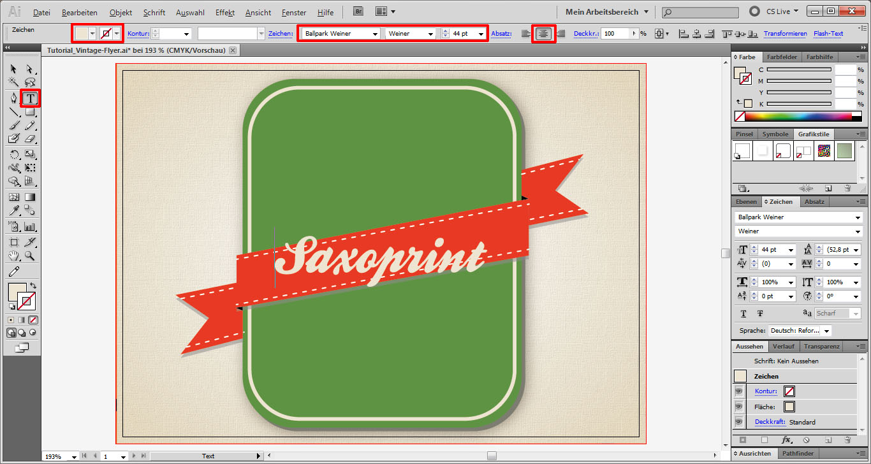Toggle the Deckkraft row eye icon
Screen dimensions: 871x464
pos(739,422)
